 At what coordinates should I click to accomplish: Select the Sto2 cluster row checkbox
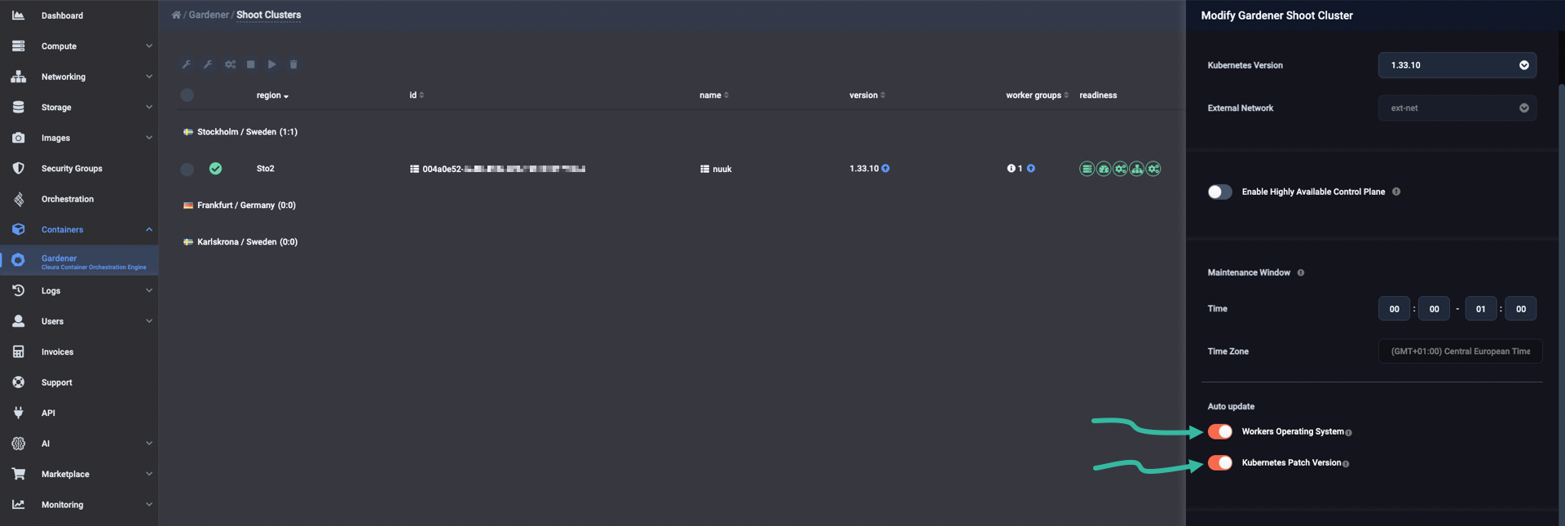click(187, 169)
